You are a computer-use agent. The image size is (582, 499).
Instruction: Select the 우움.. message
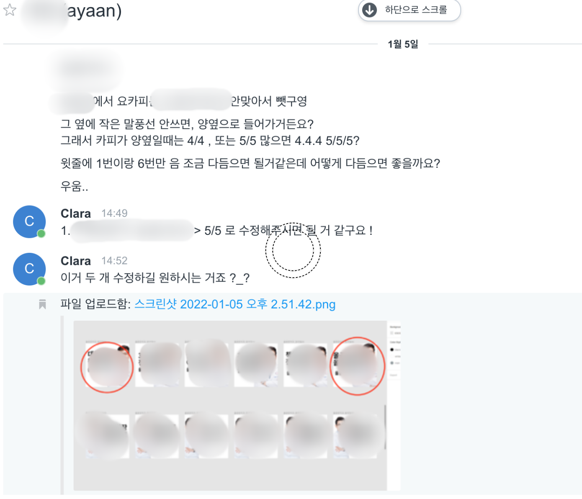click(x=75, y=186)
